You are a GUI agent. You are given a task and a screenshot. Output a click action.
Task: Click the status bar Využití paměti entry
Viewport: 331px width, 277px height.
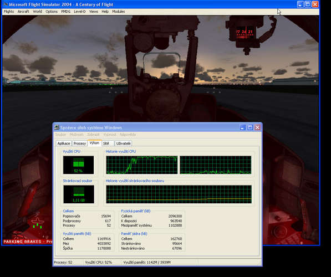147,263
